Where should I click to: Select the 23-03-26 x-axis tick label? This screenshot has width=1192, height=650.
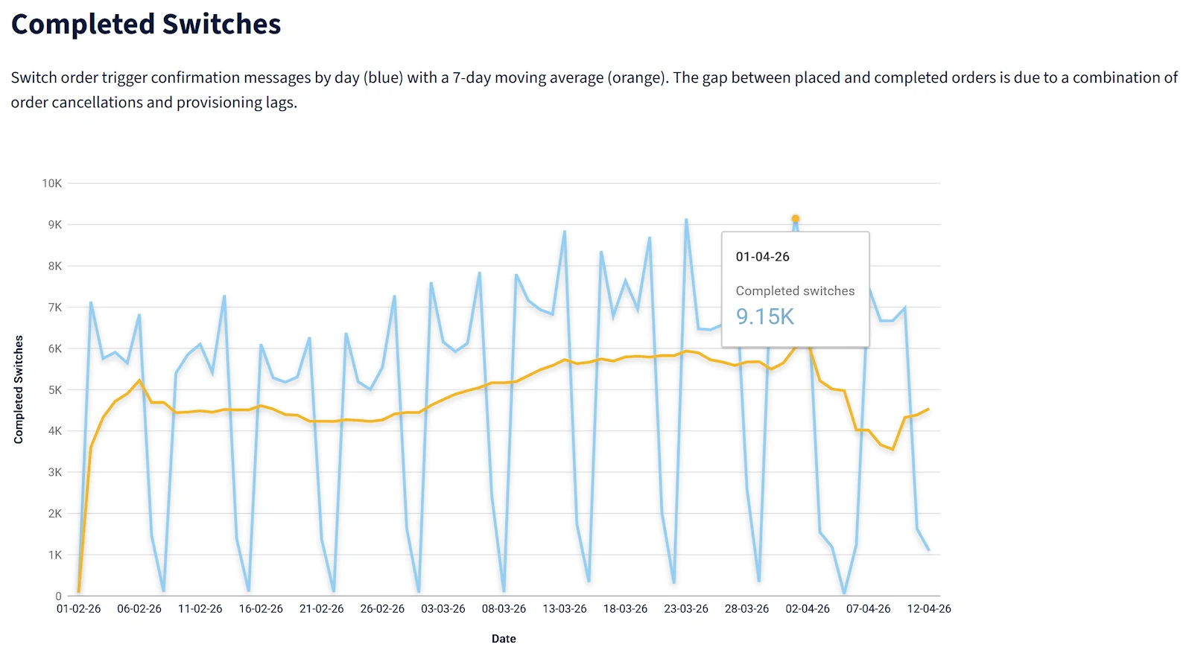(x=686, y=609)
